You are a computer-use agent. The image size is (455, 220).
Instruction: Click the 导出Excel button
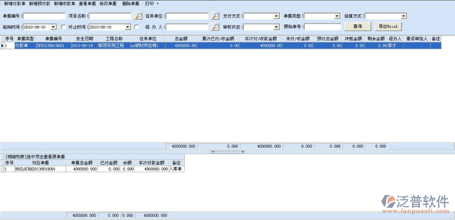click(x=388, y=26)
